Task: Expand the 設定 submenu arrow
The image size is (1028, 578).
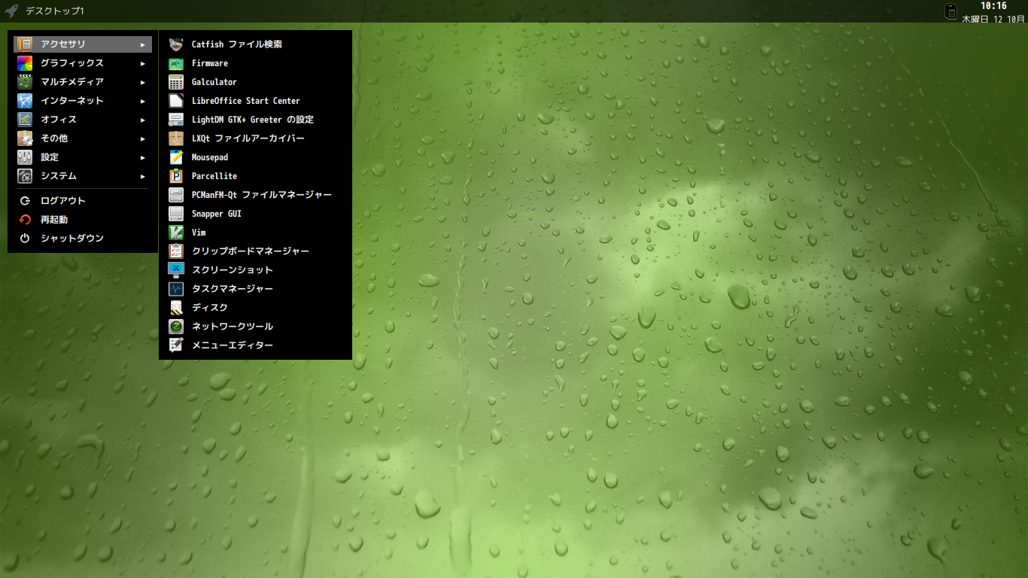Action: 143,157
